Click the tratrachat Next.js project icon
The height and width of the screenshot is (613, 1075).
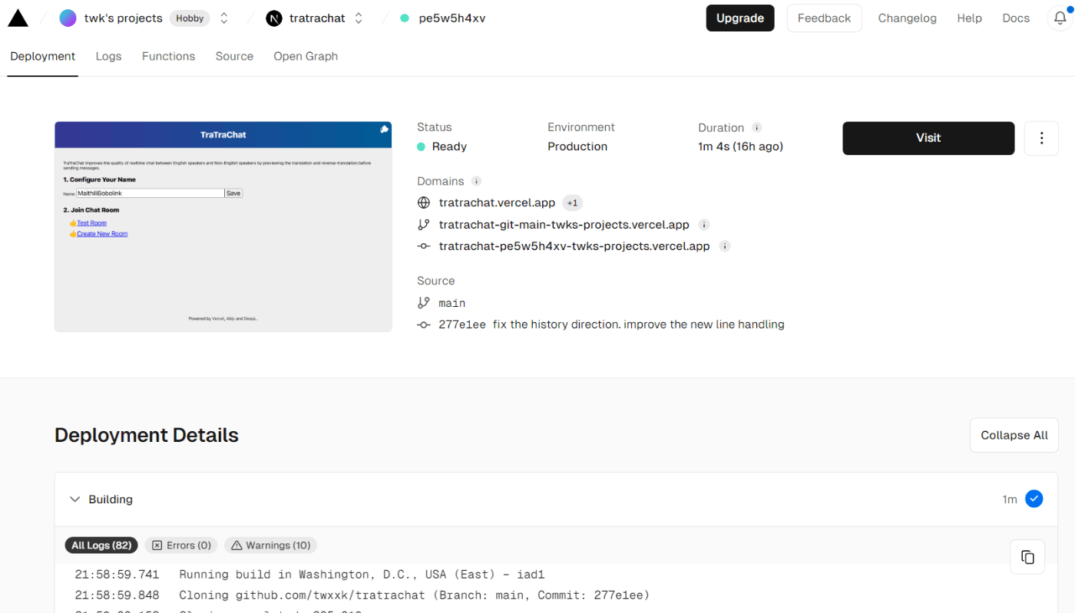274,18
